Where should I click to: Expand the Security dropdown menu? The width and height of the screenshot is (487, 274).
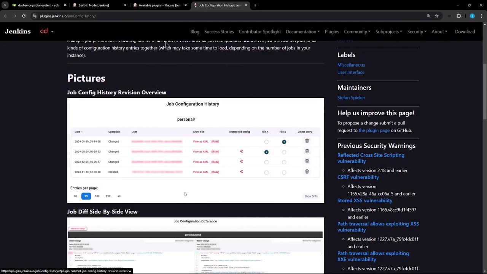[417, 32]
